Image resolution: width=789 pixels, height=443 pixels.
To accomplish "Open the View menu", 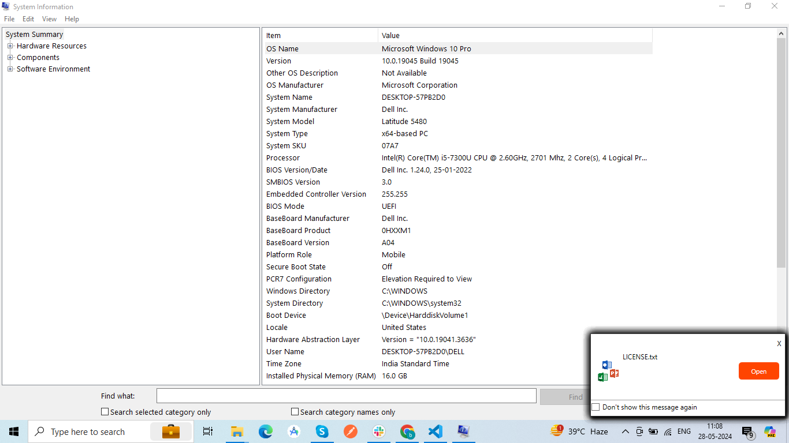I will pyautogui.click(x=50, y=19).
